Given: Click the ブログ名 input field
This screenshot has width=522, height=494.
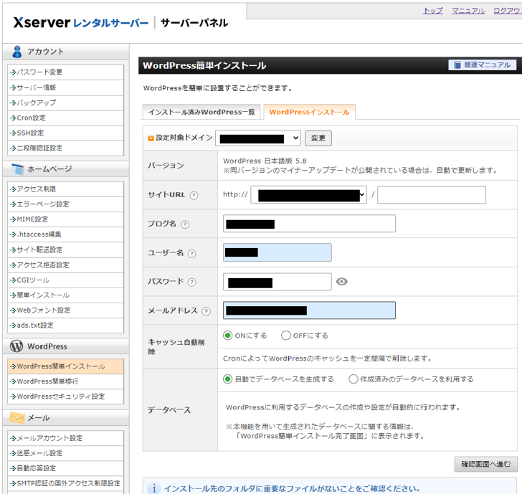Looking at the screenshot, I should (309, 224).
